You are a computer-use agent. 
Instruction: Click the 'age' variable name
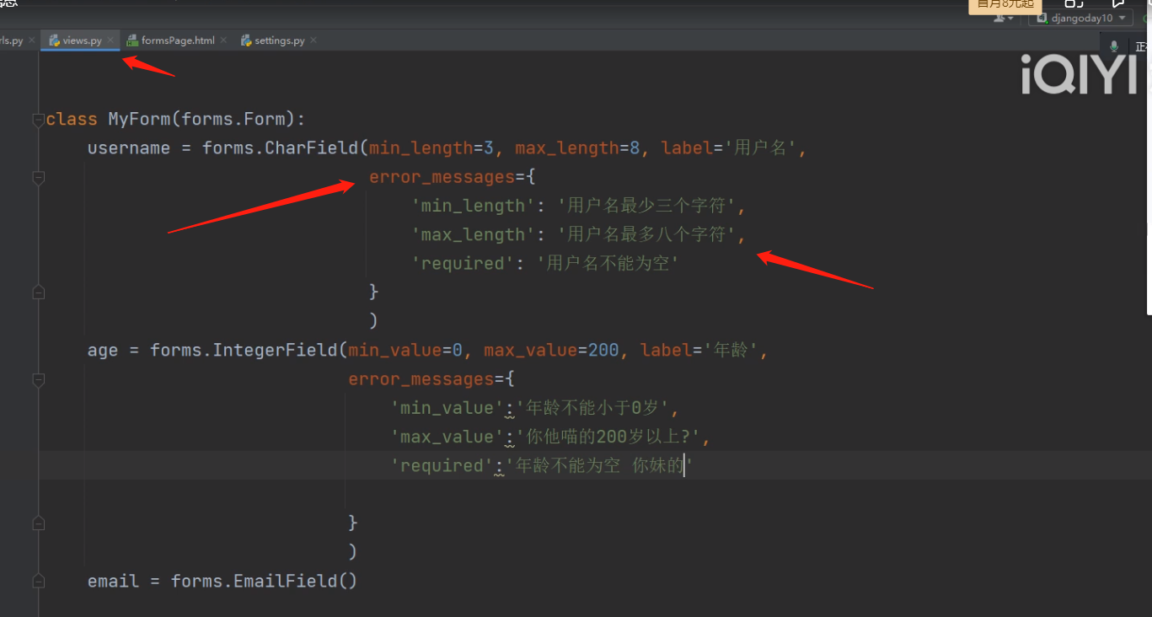(103, 351)
